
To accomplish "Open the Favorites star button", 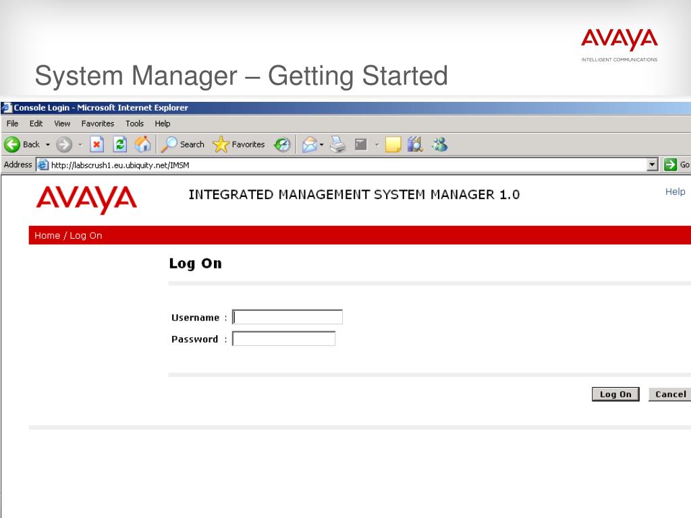I will pyautogui.click(x=238, y=144).
